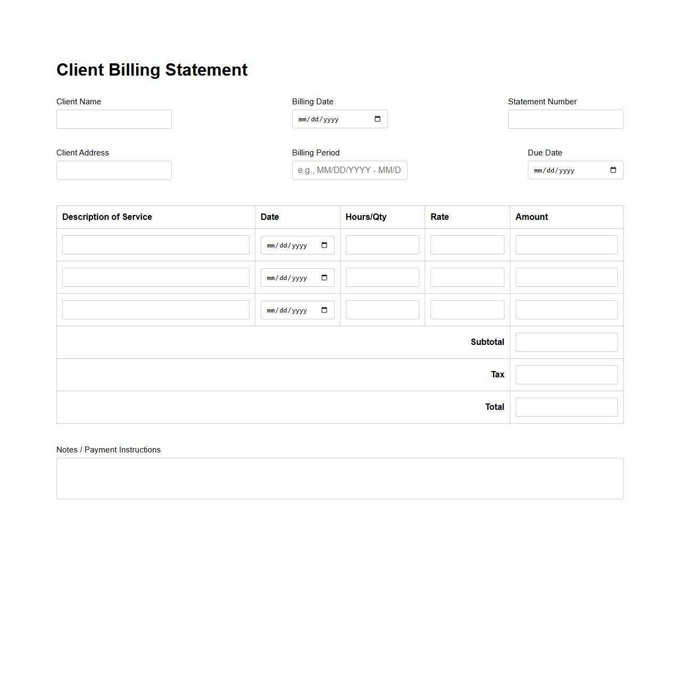
Task: Click the Tax amount input
Action: tap(566, 374)
